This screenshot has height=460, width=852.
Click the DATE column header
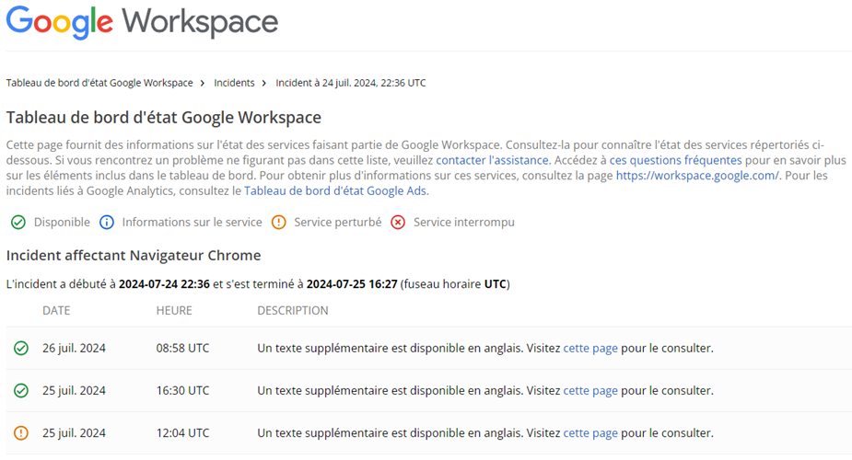[x=56, y=311]
